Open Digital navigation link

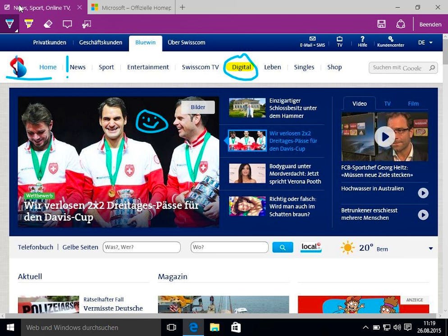pyautogui.click(x=242, y=67)
